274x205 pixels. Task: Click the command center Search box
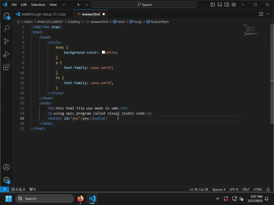coord(144,5)
